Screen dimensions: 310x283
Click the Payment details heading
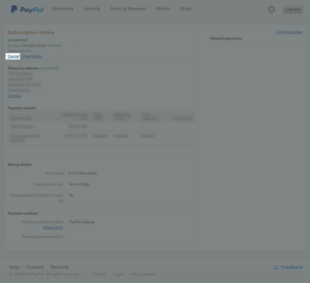pyautogui.click(x=22, y=108)
